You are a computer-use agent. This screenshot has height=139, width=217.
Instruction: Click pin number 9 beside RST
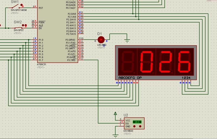click(x=34, y=7)
